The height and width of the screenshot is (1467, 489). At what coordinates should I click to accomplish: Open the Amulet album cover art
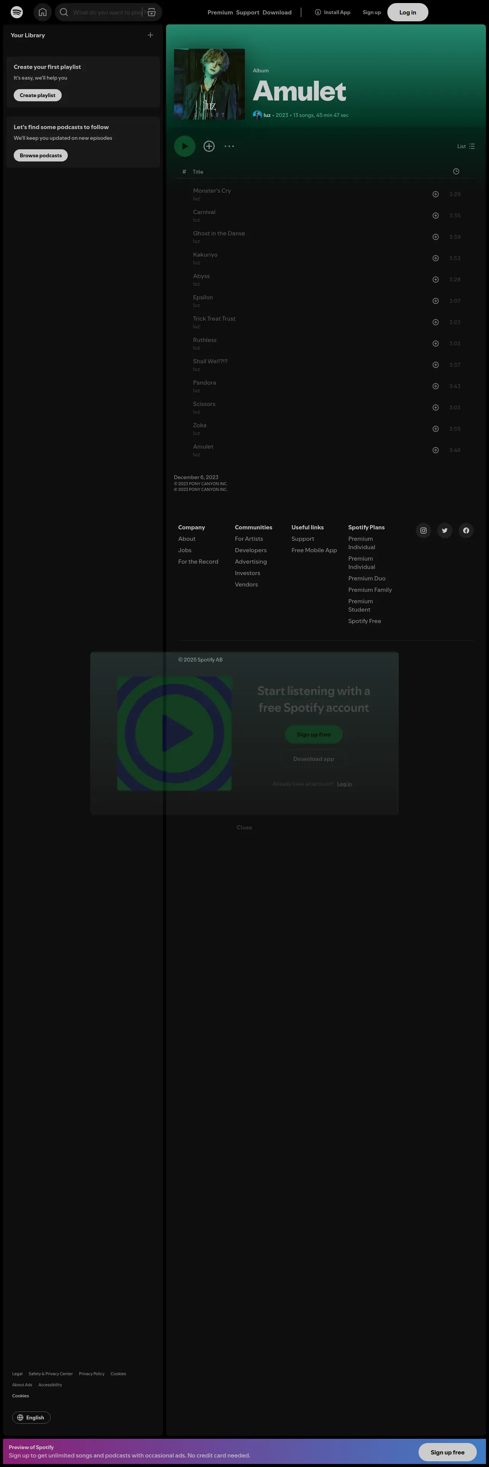[209, 84]
